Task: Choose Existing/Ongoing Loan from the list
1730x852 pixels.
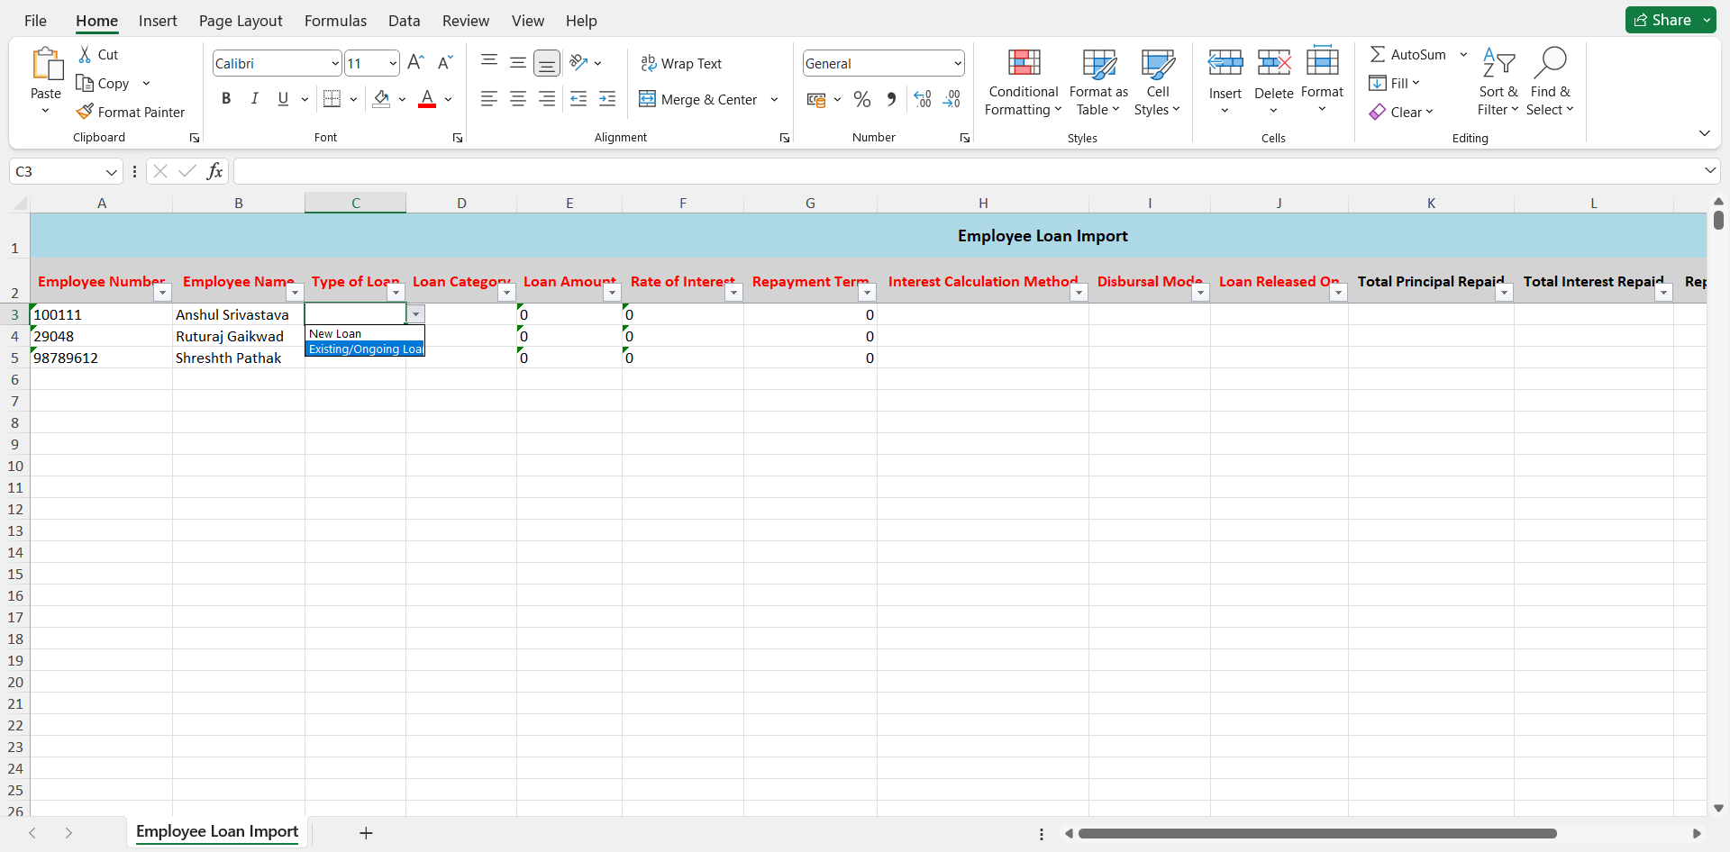Action: pos(365,349)
